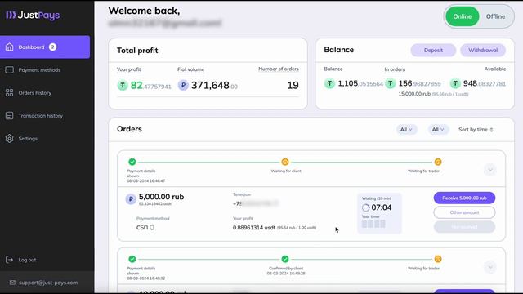
Task: Click the Withdrawal button
Action: (483, 51)
